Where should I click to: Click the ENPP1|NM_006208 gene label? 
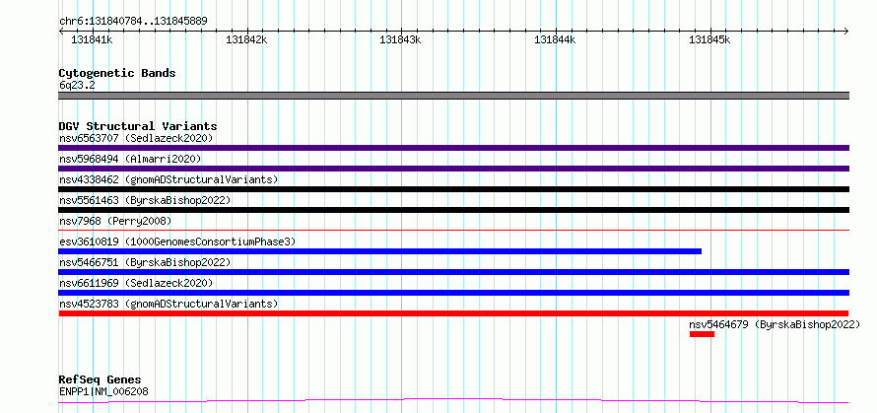(x=103, y=391)
